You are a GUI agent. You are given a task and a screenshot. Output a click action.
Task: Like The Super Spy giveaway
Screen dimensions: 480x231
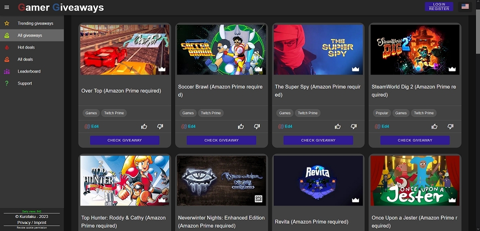pyautogui.click(x=338, y=126)
